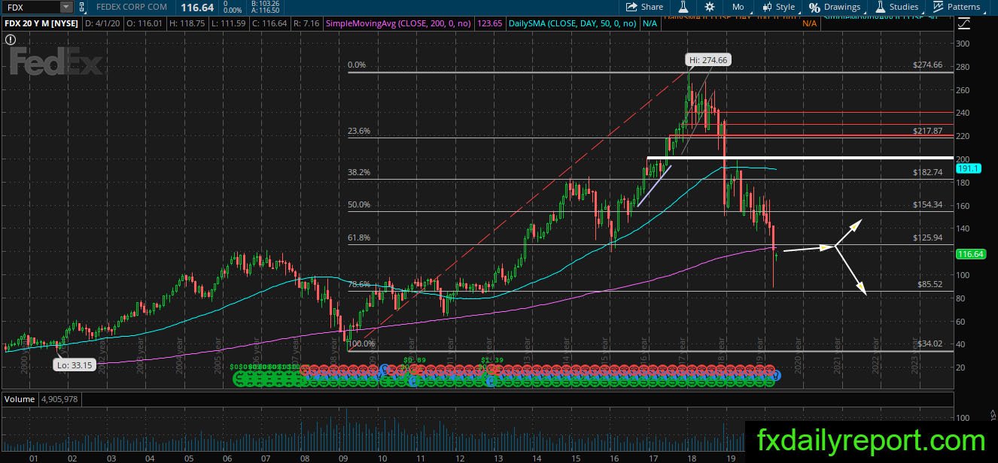998x463 pixels.
Task: Click the Volume label in lower panel
Action: pos(19,399)
